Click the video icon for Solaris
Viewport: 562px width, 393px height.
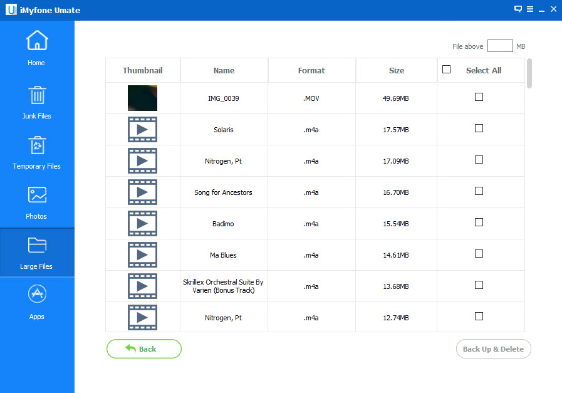pyautogui.click(x=142, y=130)
